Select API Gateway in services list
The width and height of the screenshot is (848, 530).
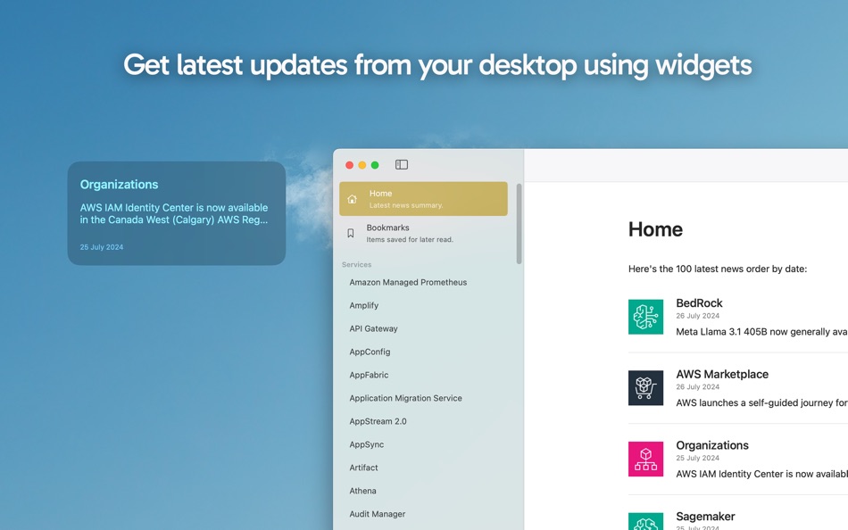373,329
